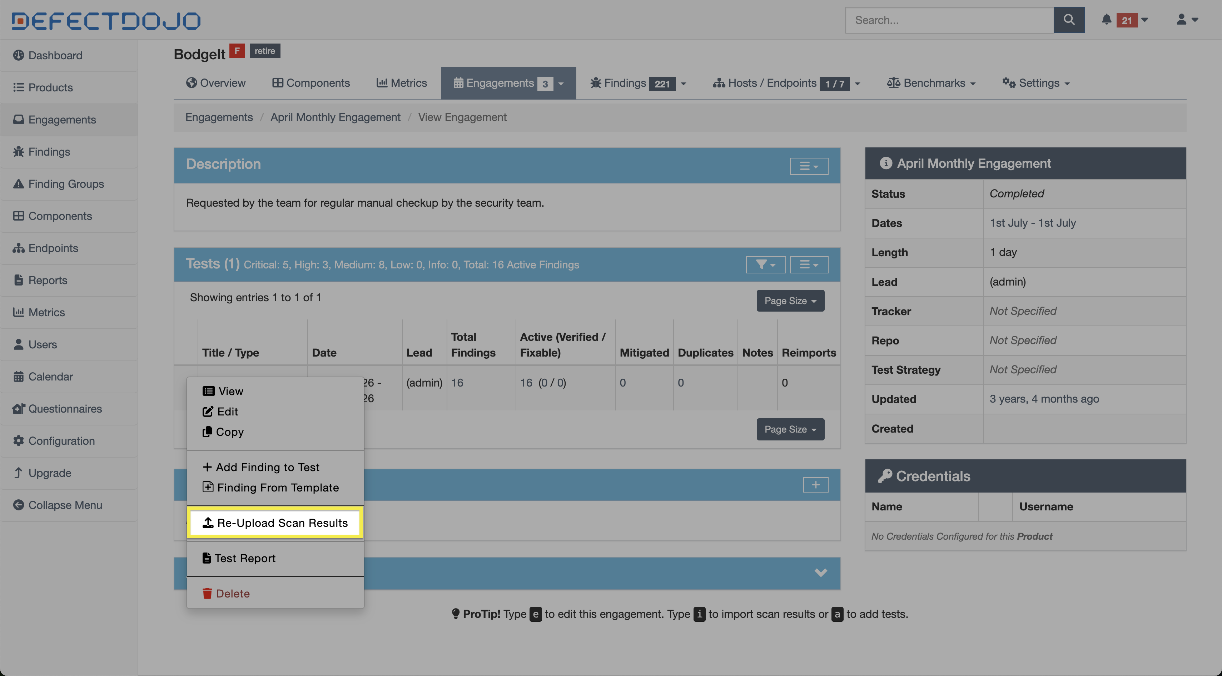Expand the upper Page Size dropdown
Screen dimensions: 1222x676
pyautogui.click(x=790, y=301)
